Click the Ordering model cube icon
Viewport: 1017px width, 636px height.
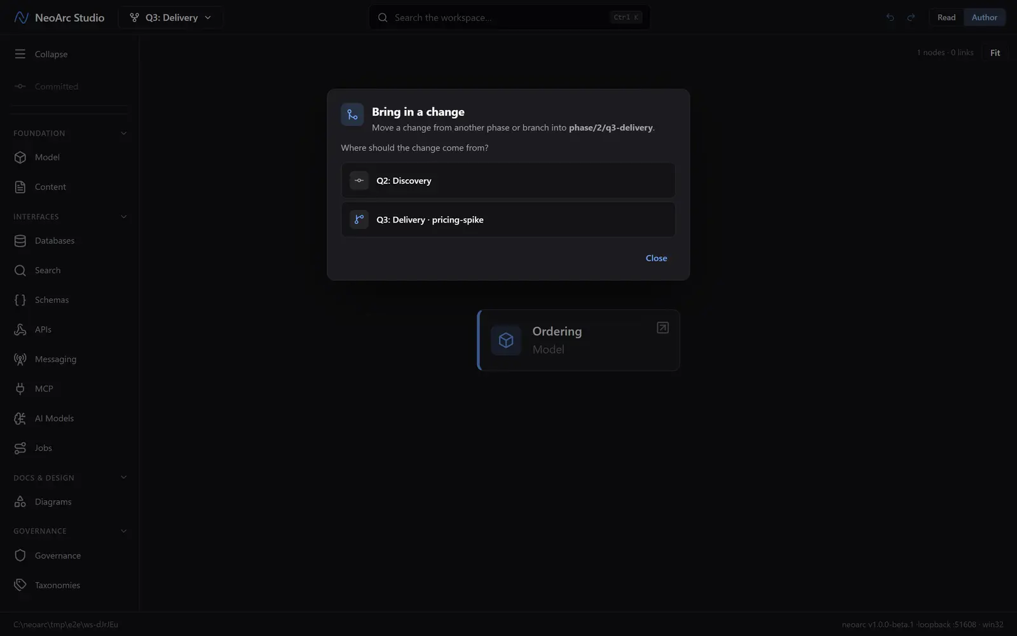point(506,340)
